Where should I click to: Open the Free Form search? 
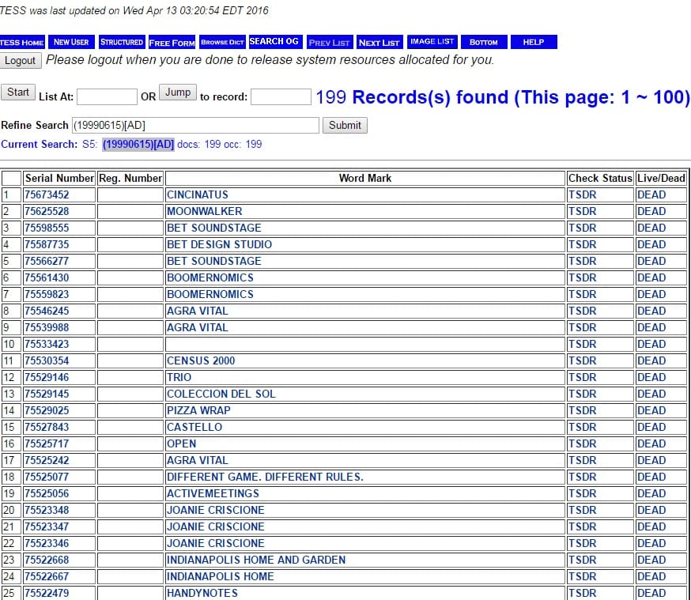(x=172, y=42)
